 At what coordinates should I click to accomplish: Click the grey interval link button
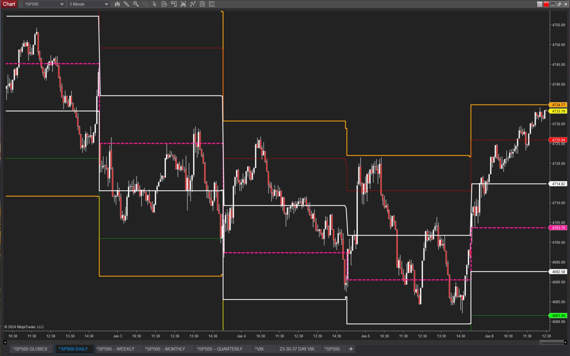pos(540,4)
